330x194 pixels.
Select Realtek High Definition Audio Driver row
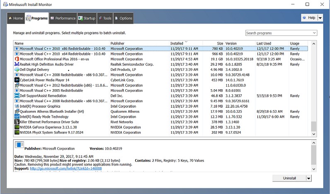click(161, 64)
